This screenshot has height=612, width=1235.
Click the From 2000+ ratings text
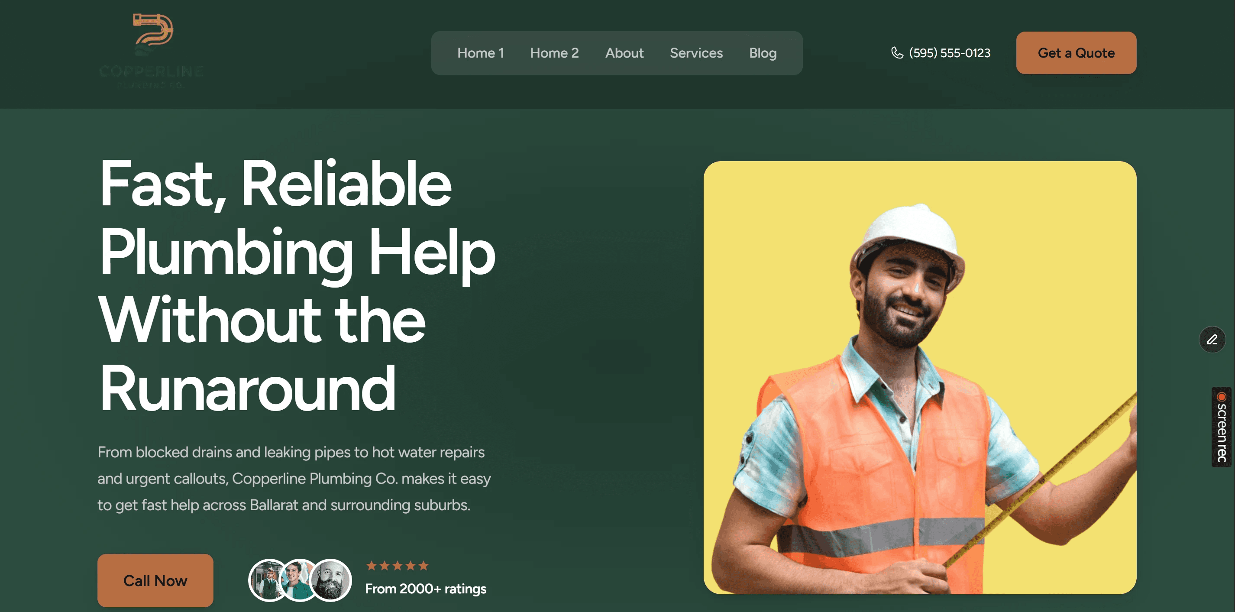coord(425,589)
